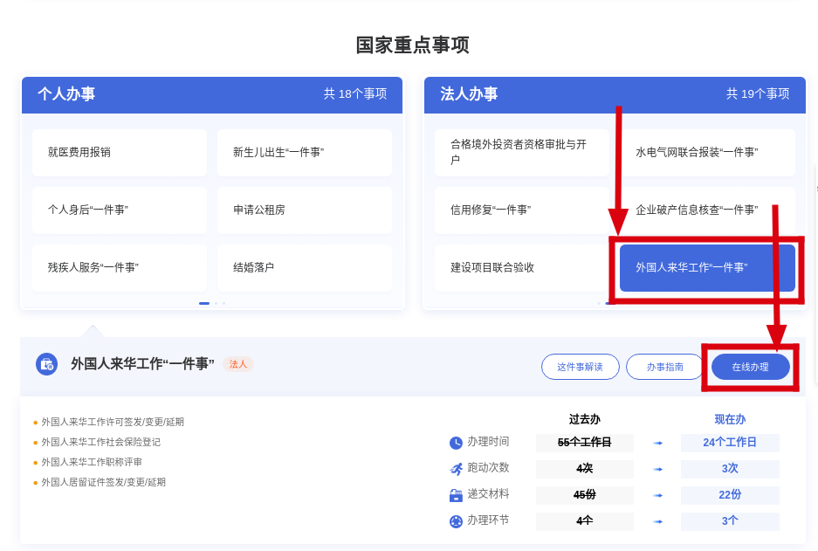Click the briefcase icon beside 外国人来华工作 title
The image size is (818, 551).
[x=46, y=364]
